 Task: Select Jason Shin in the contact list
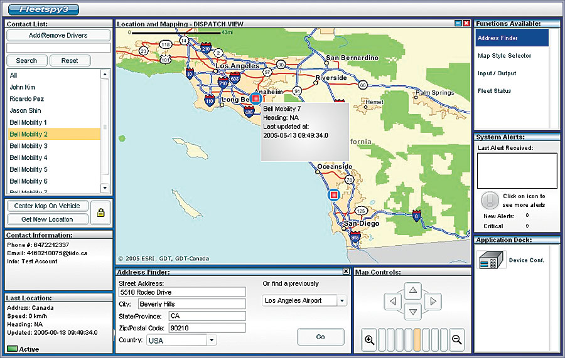pos(54,110)
